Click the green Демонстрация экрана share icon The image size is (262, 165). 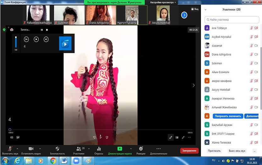[120, 149]
